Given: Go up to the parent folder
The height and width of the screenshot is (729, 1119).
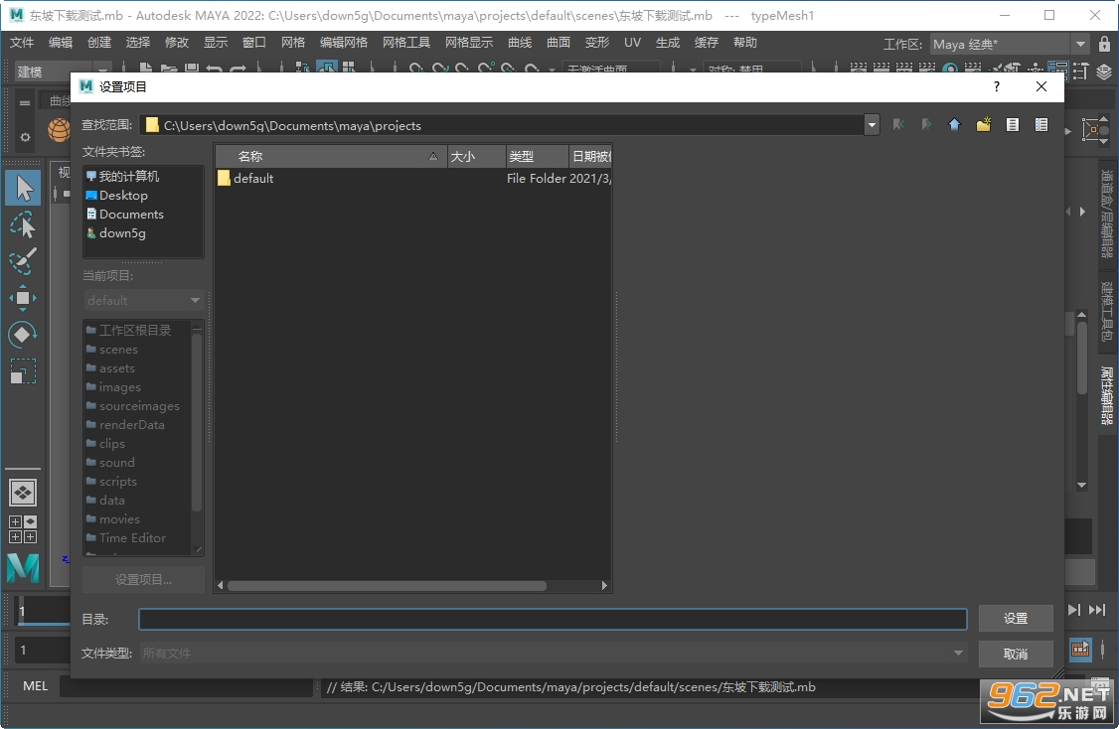Looking at the screenshot, I should [x=954, y=125].
